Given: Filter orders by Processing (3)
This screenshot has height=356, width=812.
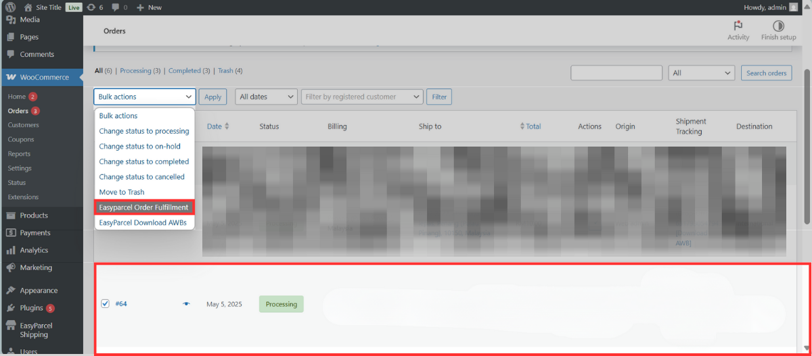Looking at the screenshot, I should tap(140, 71).
